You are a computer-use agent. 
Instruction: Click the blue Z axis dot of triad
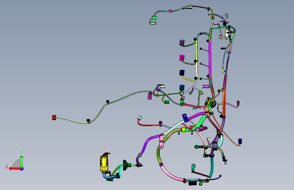coord(22,169)
